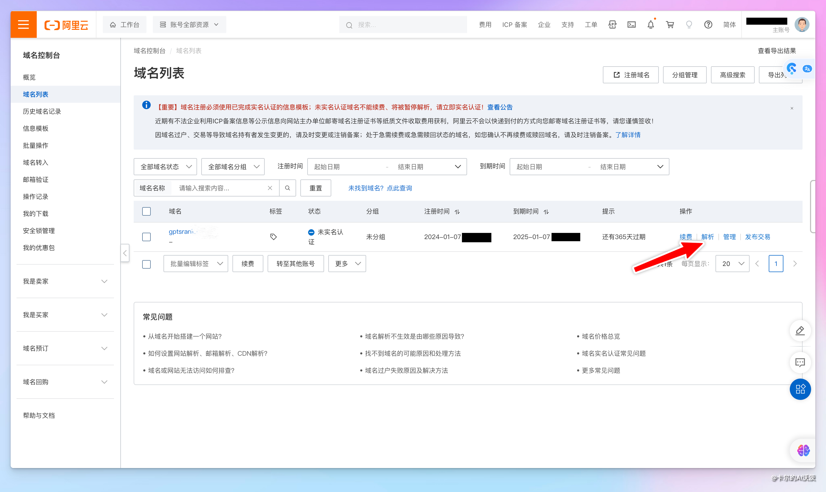Viewport: 826px width, 492px height.
Task: Open 批量操作 in the sidebar
Action: 35,145
